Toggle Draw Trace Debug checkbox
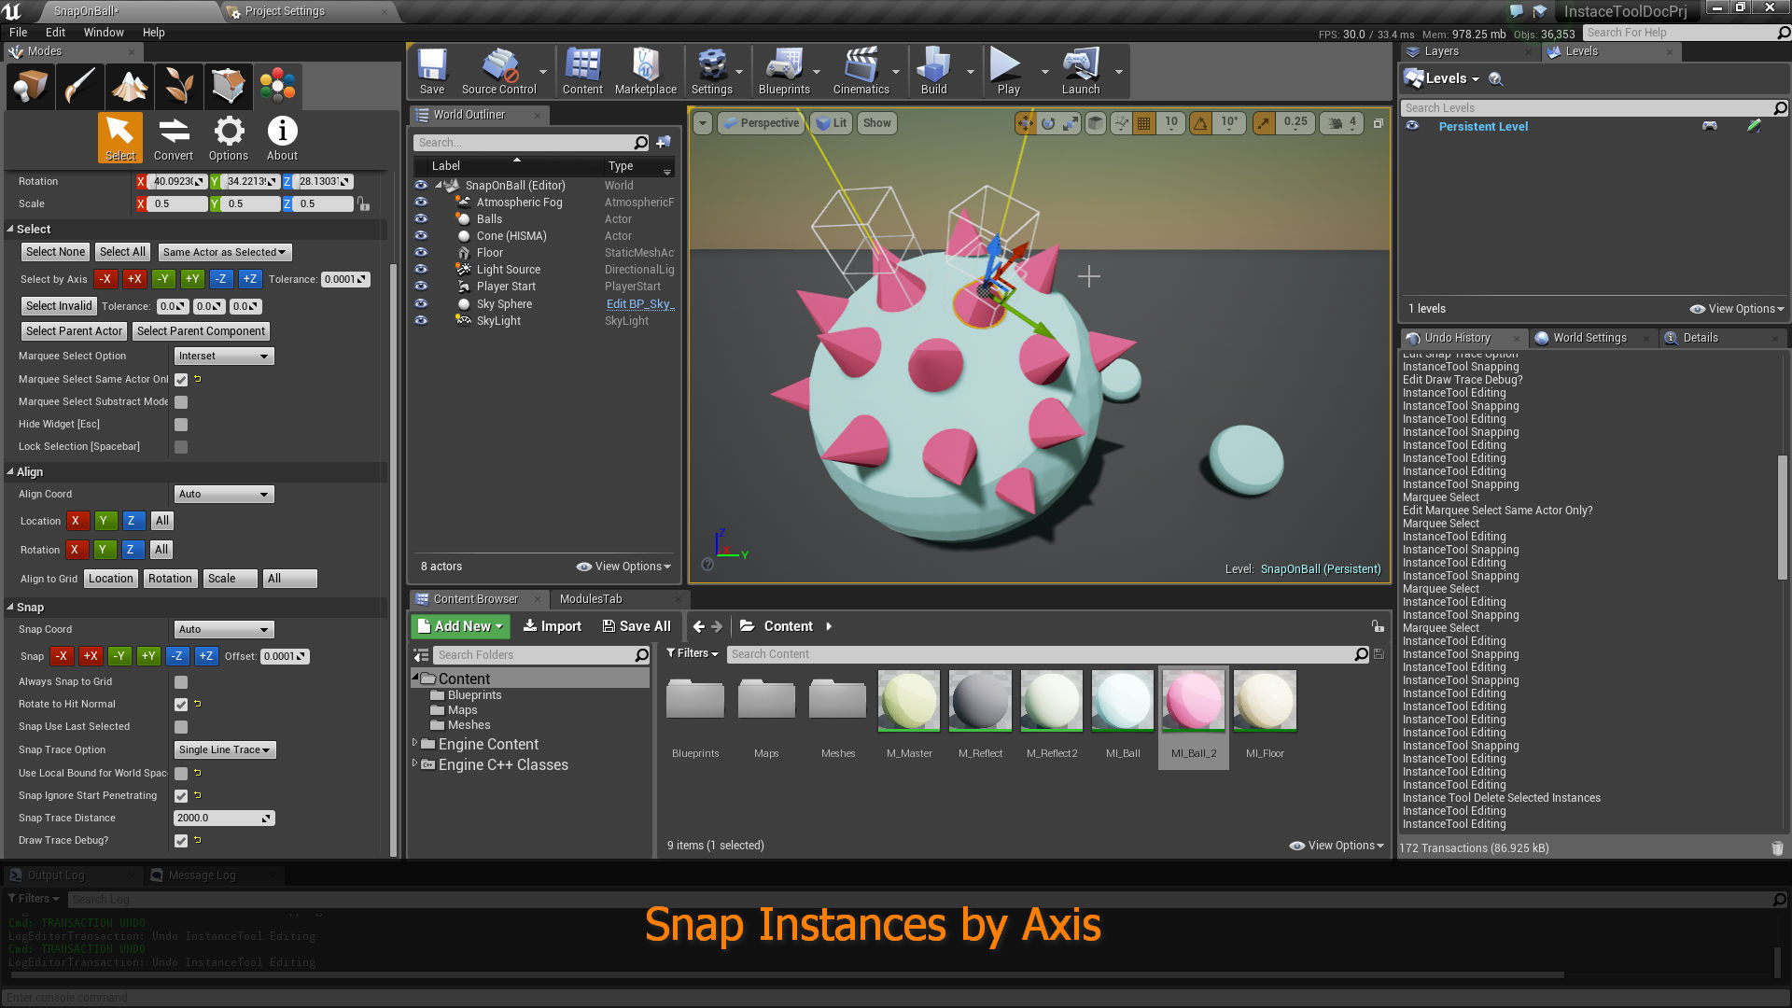1792x1008 pixels. [181, 839]
